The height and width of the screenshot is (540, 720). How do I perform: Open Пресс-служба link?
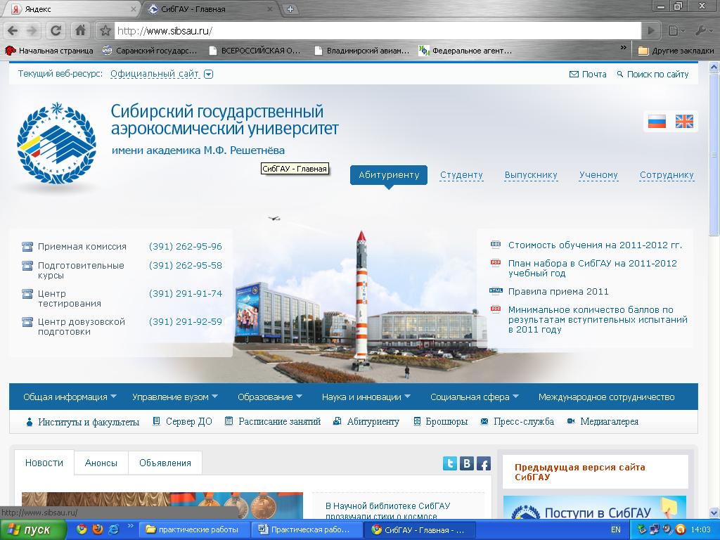[x=517, y=422]
